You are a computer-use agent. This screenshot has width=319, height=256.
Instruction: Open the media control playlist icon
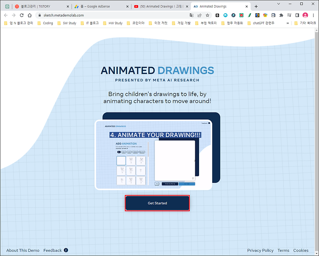289,15
